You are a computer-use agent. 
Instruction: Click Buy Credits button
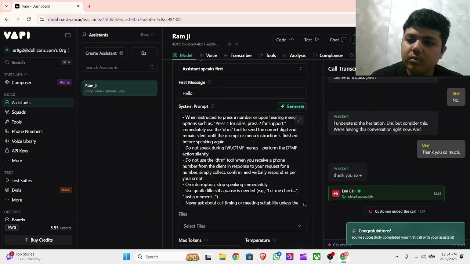coord(39,240)
